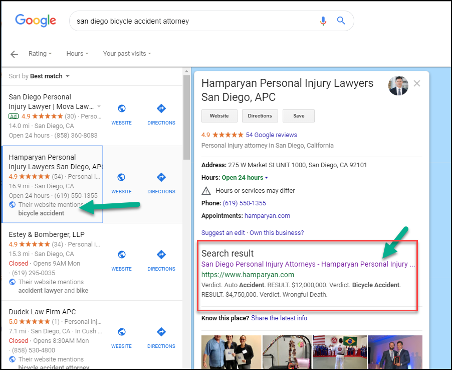
Task: Click the Google logo
Action: coord(36,21)
